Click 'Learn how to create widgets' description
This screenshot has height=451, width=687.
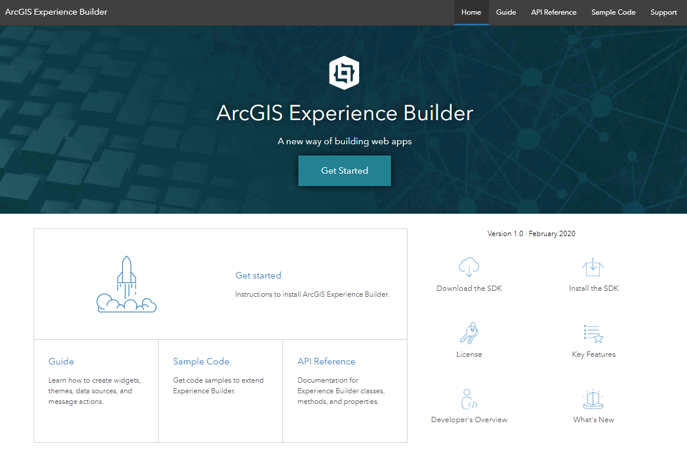pos(94,391)
